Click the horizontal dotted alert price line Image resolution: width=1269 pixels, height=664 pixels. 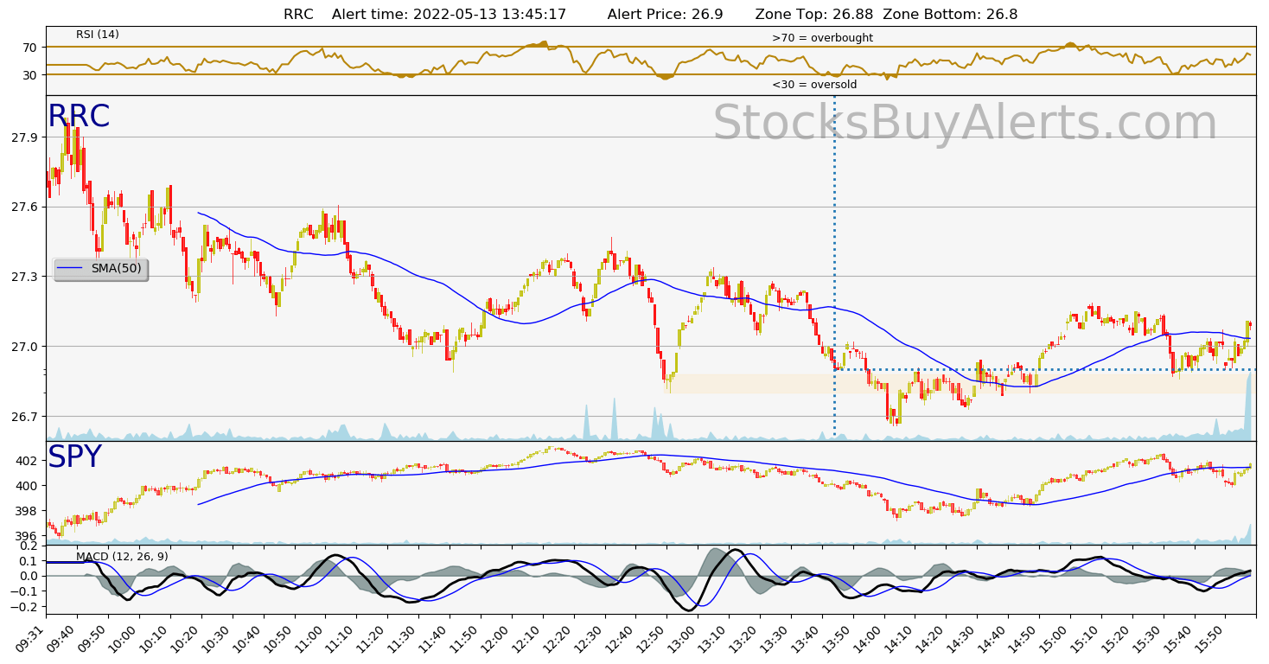point(1045,369)
